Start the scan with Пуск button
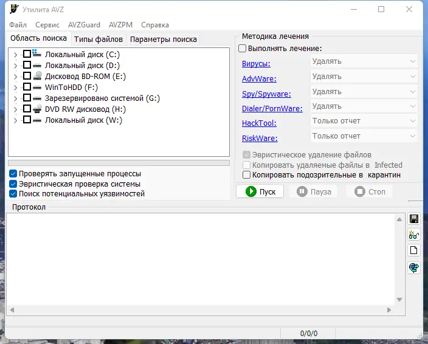The width and height of the screenshot is (428, 344). pyautogui.click(x=260, y=191)
